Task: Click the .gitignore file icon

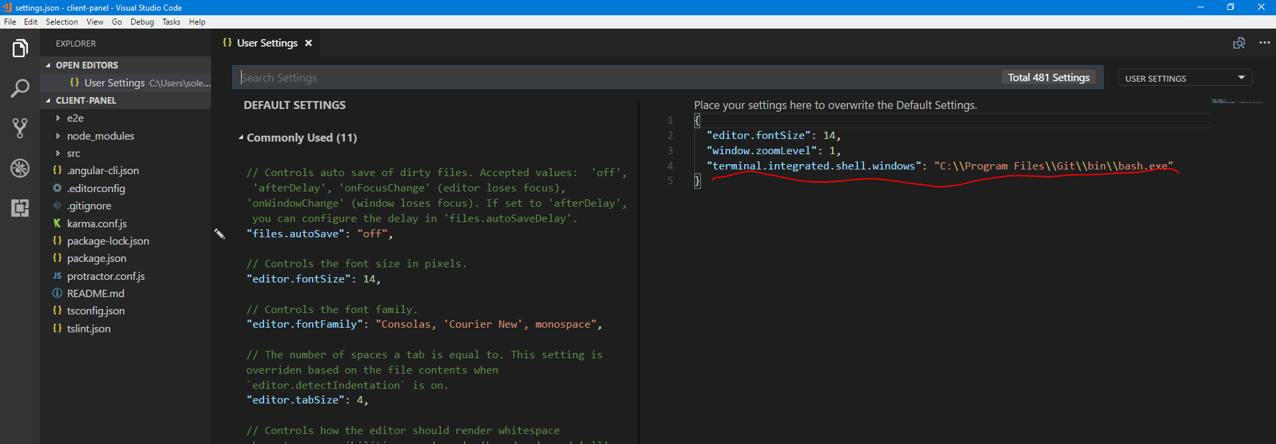Action: (57, 205)
